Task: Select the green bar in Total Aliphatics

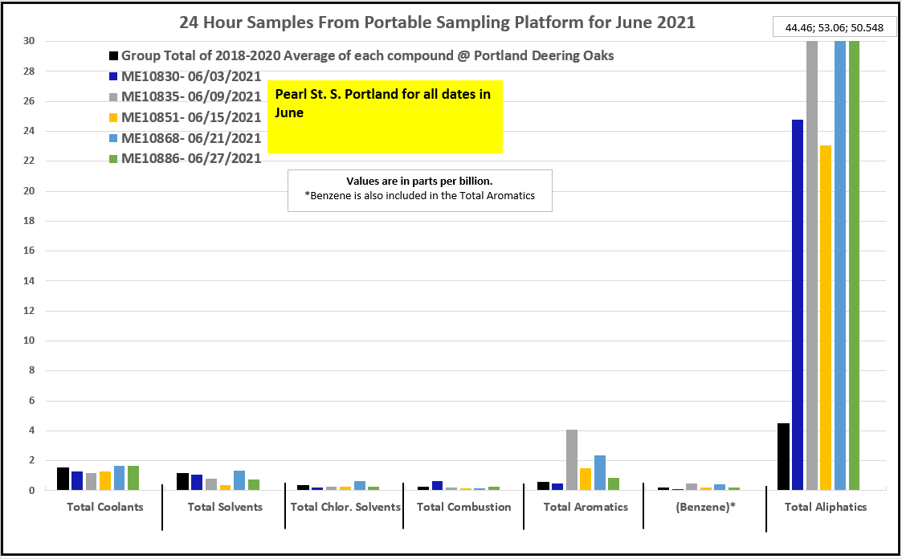Action: click(854, 265)
